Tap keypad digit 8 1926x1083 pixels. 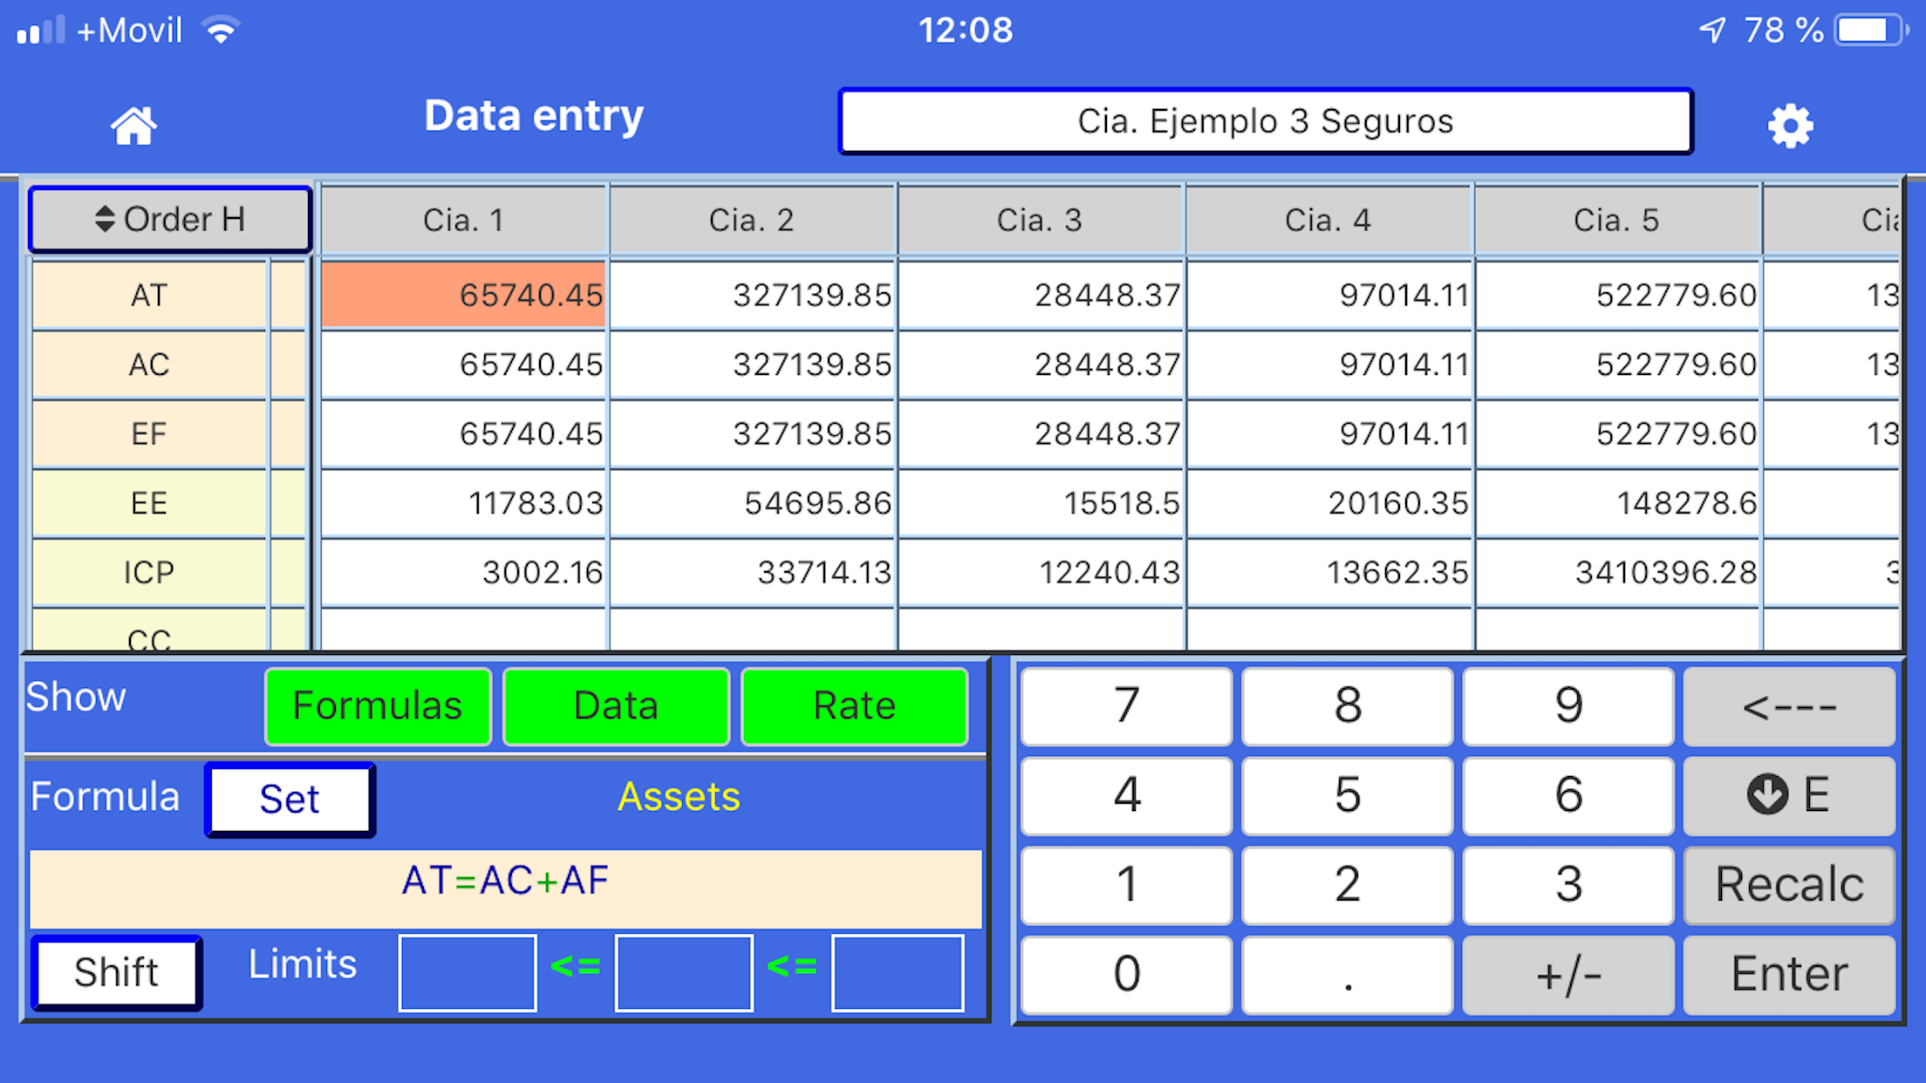pos(1347,705)
